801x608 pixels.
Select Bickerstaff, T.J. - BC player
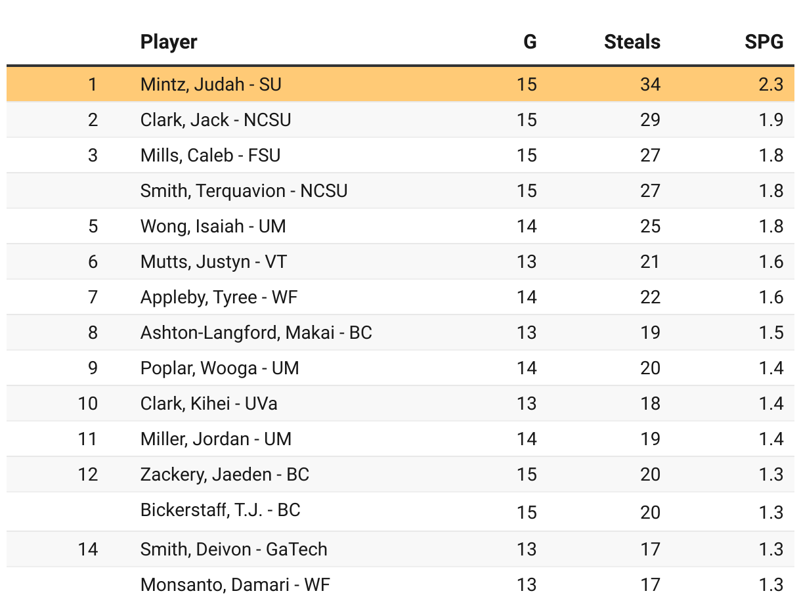[x=220, y=510]
